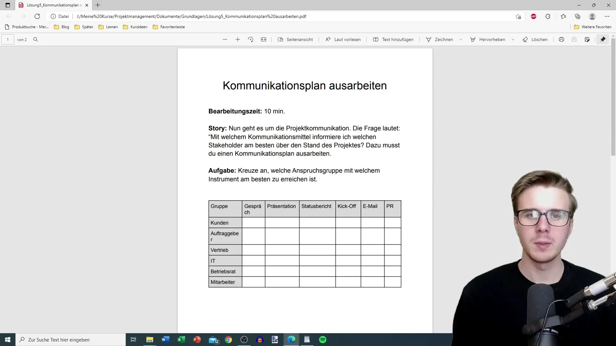Save the PDF document

coord(574,39)
